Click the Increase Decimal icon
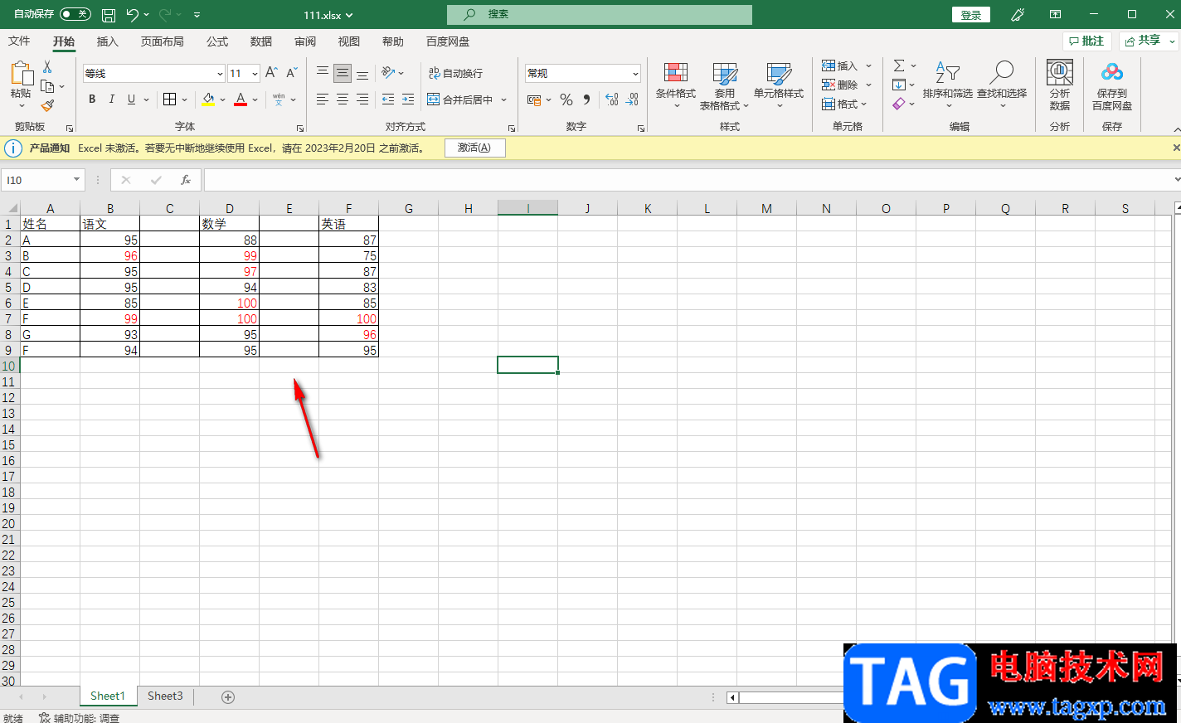1181x723 pixels. click(x=612, y=99)
